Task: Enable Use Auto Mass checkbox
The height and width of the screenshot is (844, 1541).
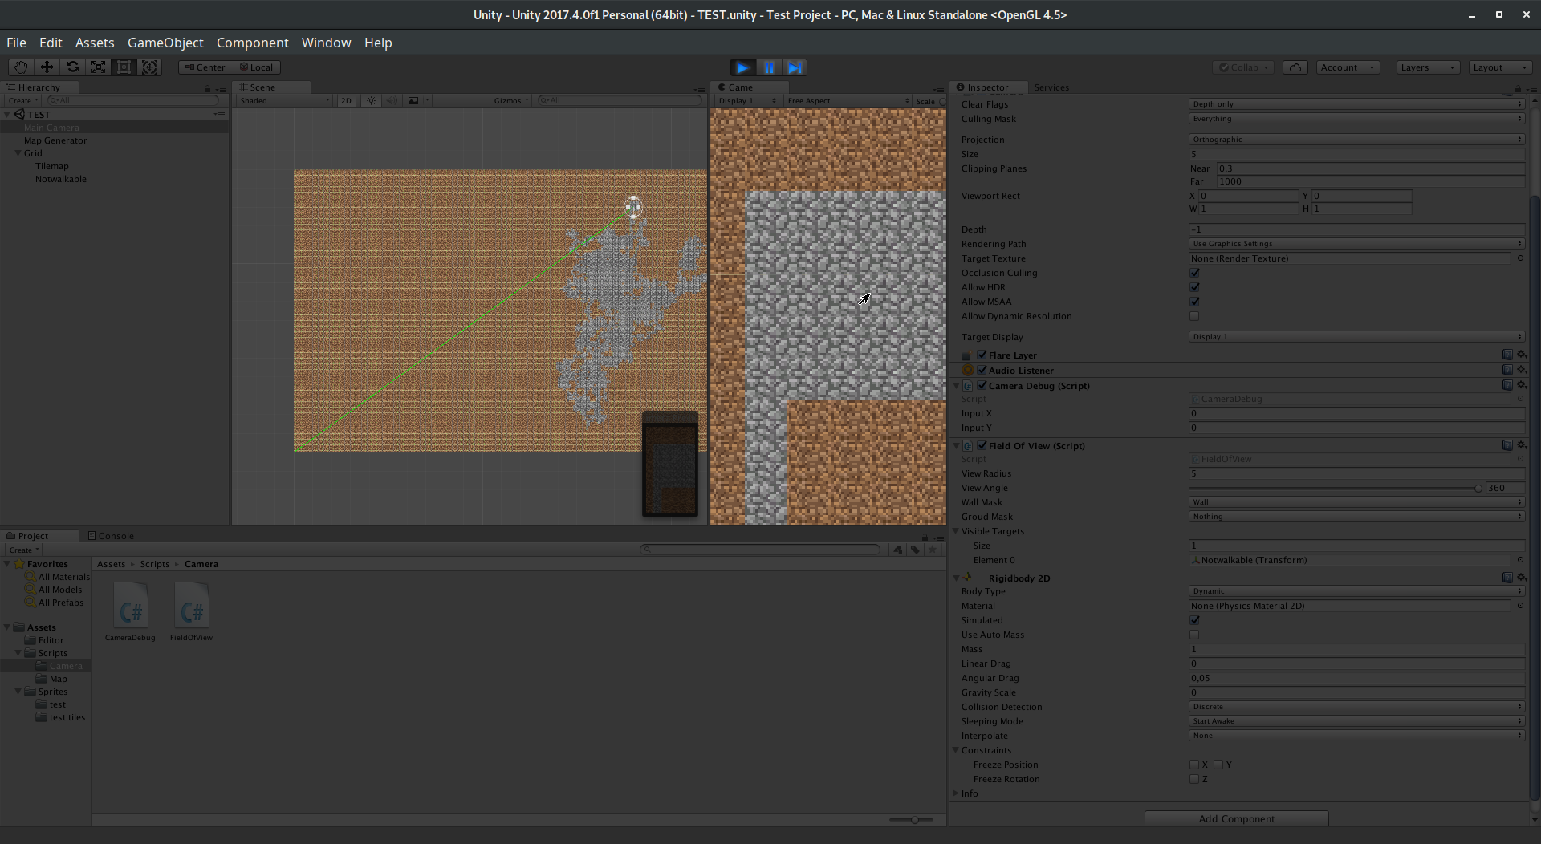Action: [1194, 635]
